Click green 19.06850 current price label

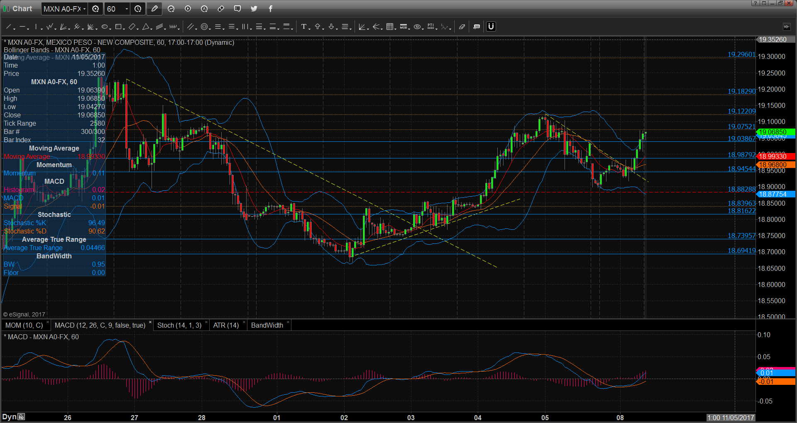(x=775, y=132)
